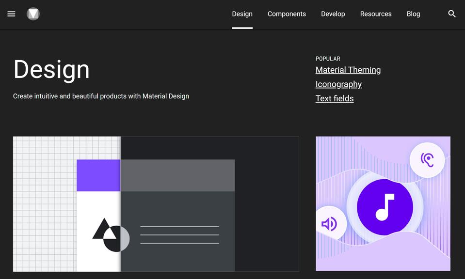Open the Material Theming link

348,70
